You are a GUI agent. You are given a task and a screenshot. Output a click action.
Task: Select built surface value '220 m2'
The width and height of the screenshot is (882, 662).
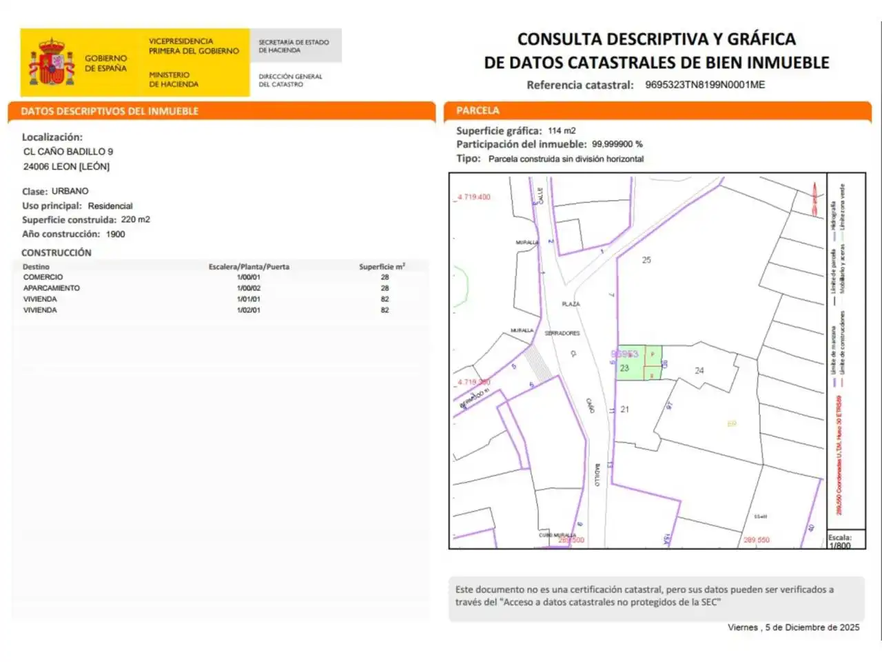(x=136, y=219)
